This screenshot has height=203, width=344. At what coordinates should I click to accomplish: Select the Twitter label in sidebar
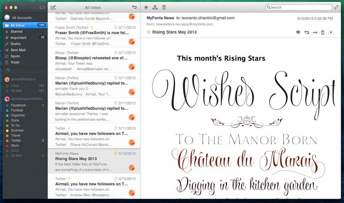point(16,140)
